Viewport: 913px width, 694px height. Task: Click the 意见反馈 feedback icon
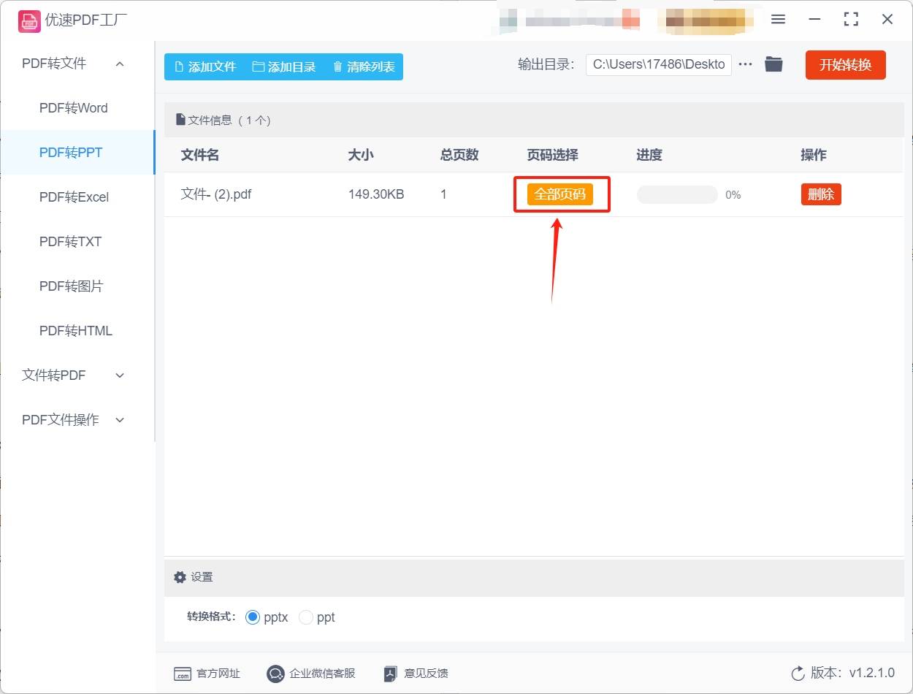[x=391, y=674]
